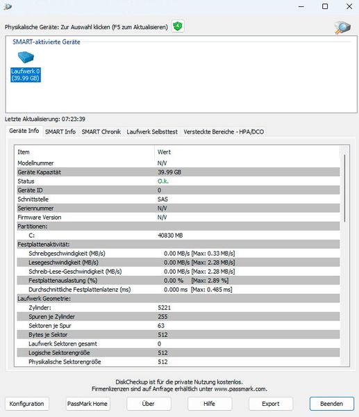Click the magnifier disk icon at top right
This screenshot has height=417, width=359.
[x=342, y=27]
